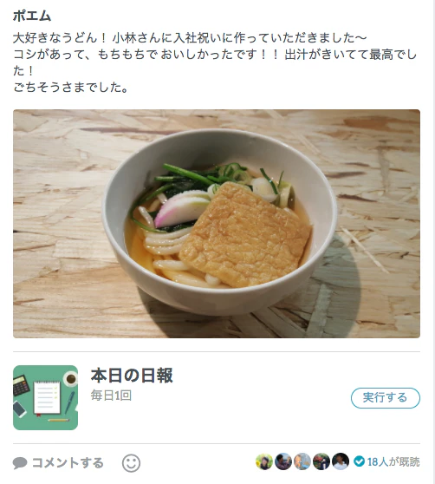
Task: Click the 実行する button
Action: tap(386, 398)
